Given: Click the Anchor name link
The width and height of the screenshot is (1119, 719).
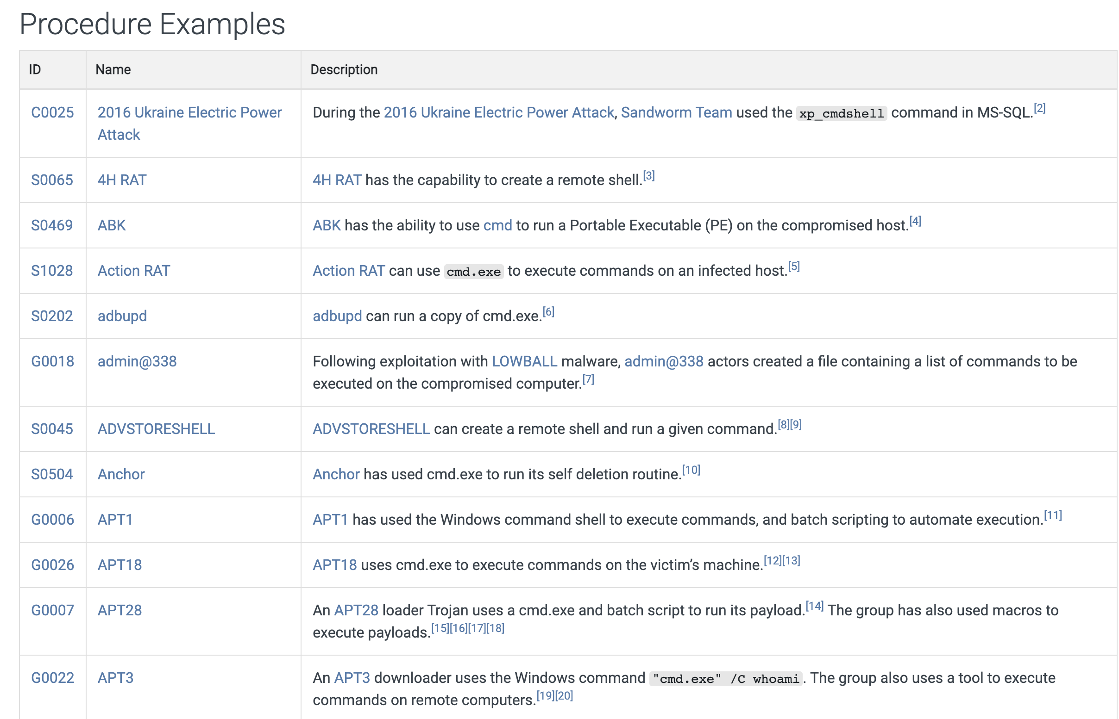Looking at the screenshot, I should point(121,474).
